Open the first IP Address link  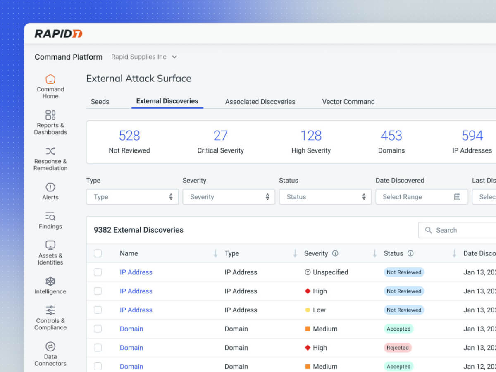[x=136, y=272]
